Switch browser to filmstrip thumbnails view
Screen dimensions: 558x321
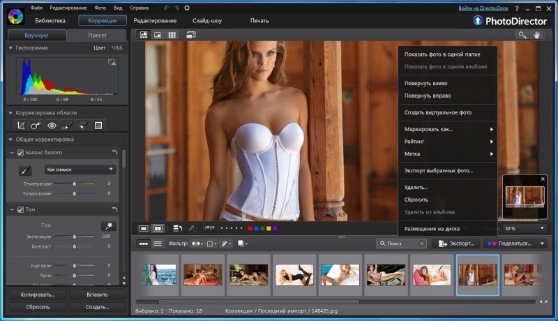[x=144, y=244]
